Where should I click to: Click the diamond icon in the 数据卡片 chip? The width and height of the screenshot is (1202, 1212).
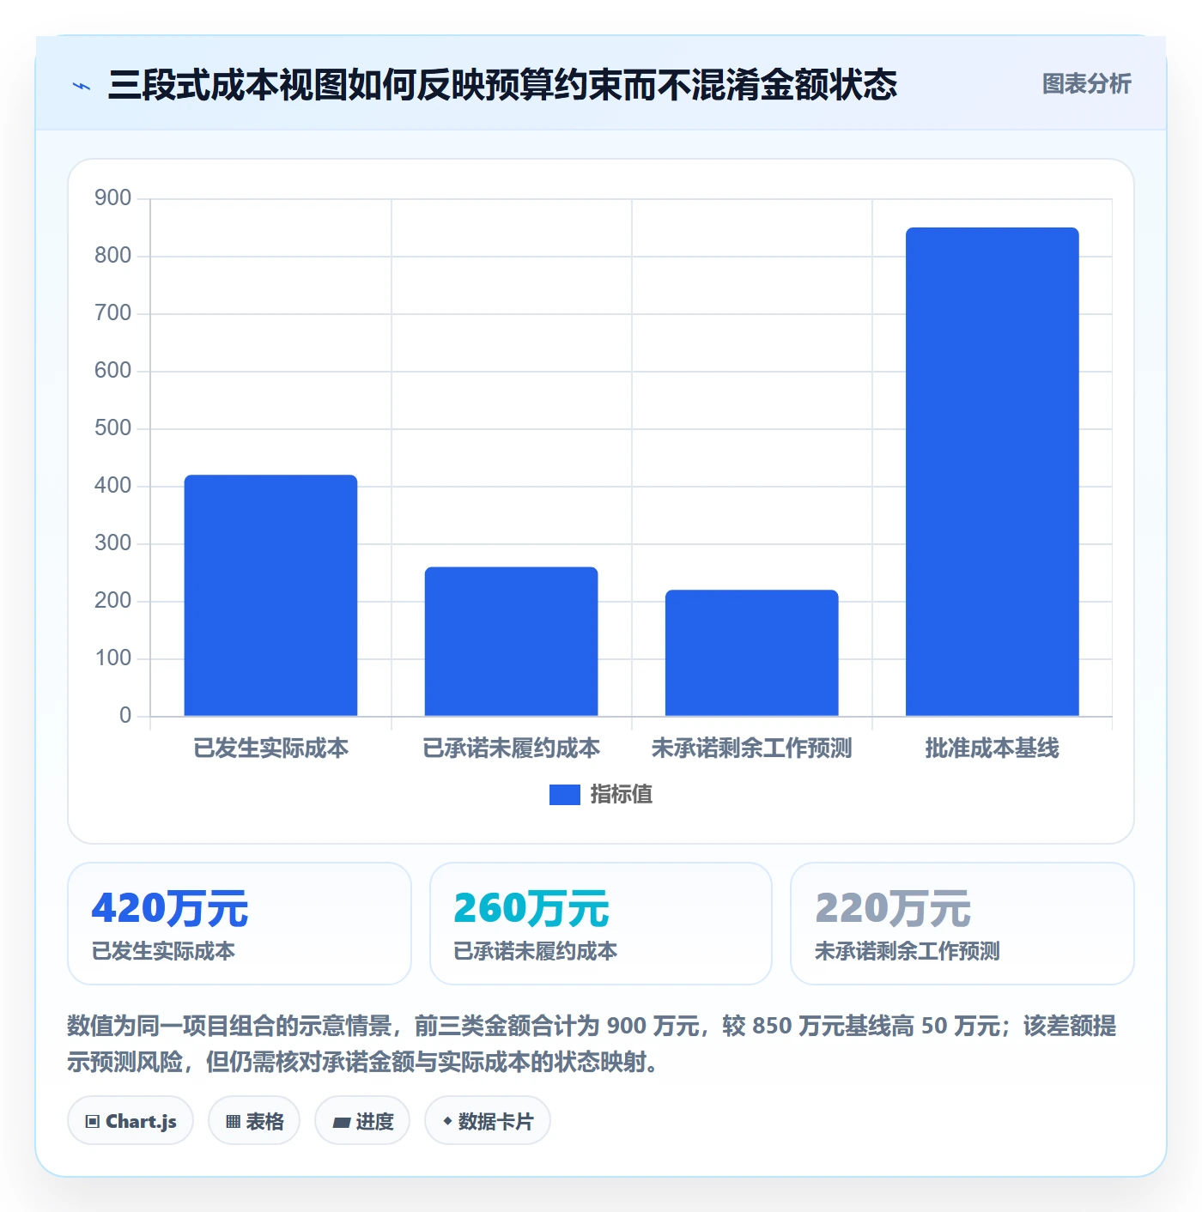coord(447,1121)
